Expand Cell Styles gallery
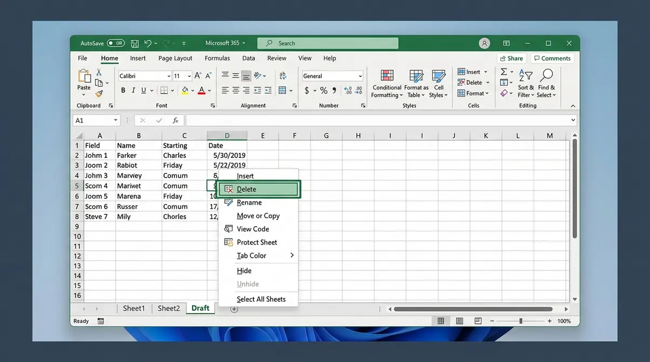The height and width of the screenshot is (362, 650). coord(438,83)
